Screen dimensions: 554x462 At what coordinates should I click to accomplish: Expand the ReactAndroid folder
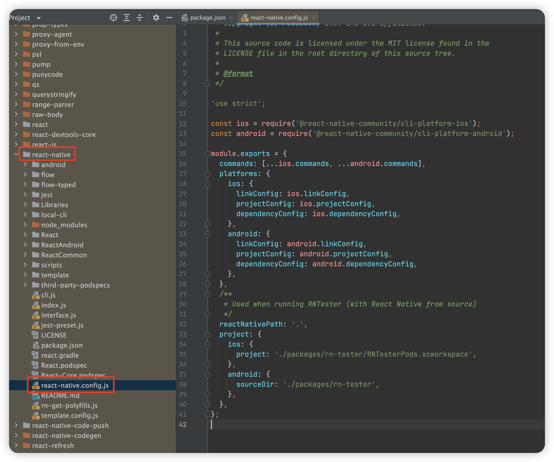(25, 245)
